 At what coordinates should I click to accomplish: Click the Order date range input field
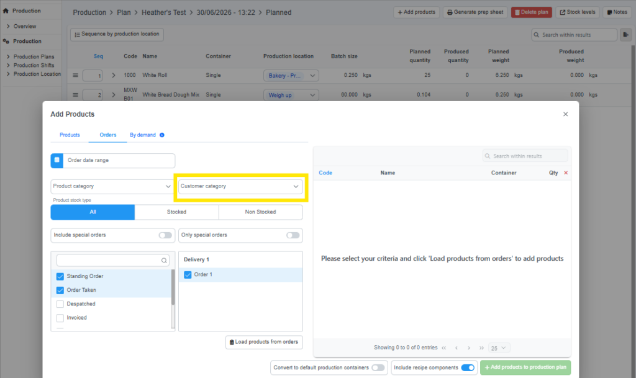(x=119, y=160)
